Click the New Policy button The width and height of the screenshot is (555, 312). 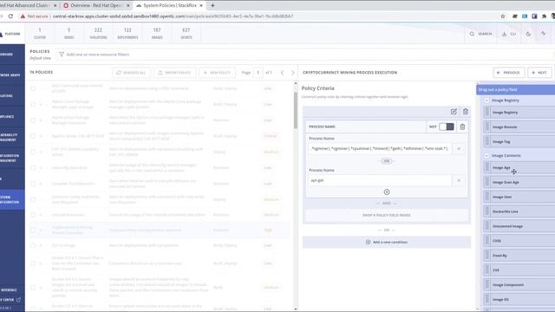[x=217, y=73]
